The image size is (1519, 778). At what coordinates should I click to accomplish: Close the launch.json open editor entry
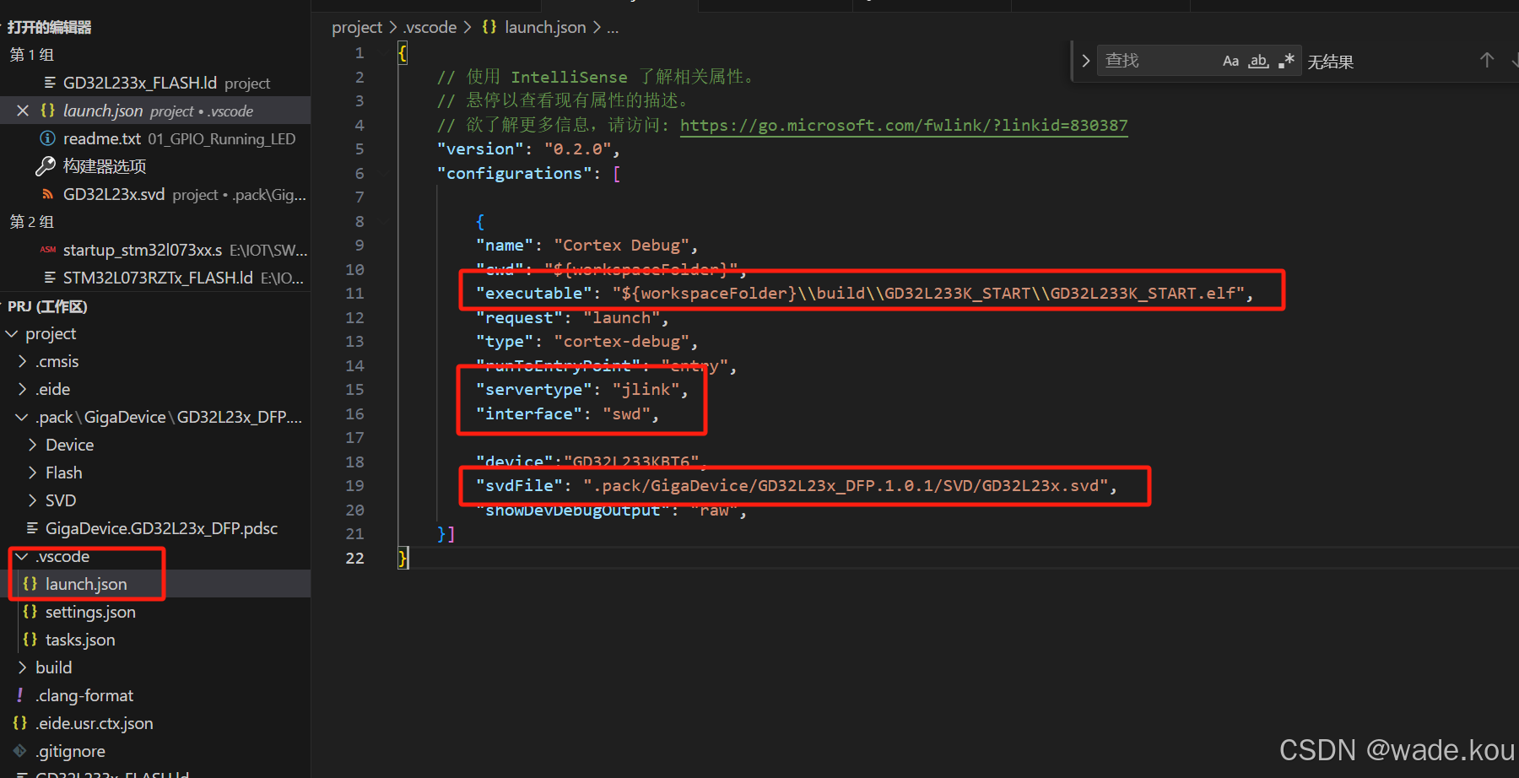pyautogui.click(x=23, y=111)
